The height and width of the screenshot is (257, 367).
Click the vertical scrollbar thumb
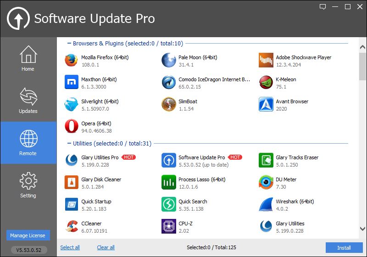coord(362,67)
